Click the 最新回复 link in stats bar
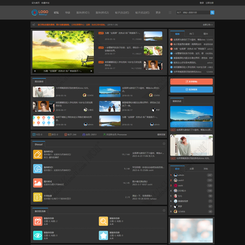245x245 pixels. tap(161, 134)
